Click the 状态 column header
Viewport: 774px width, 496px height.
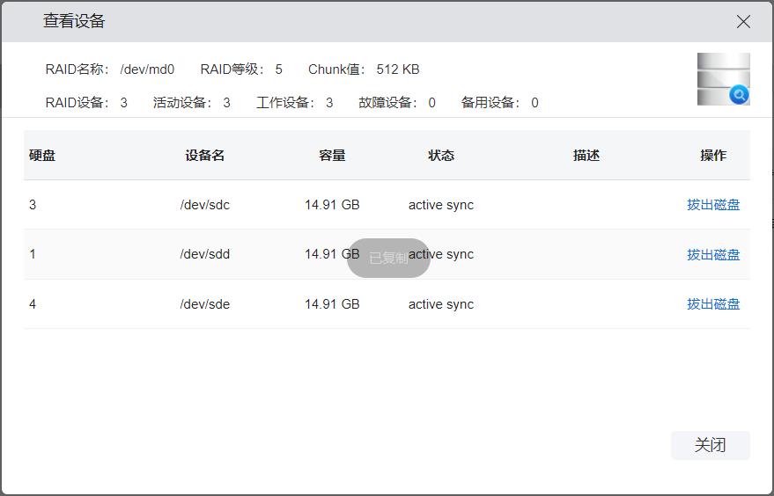click(x=441, y=156)
